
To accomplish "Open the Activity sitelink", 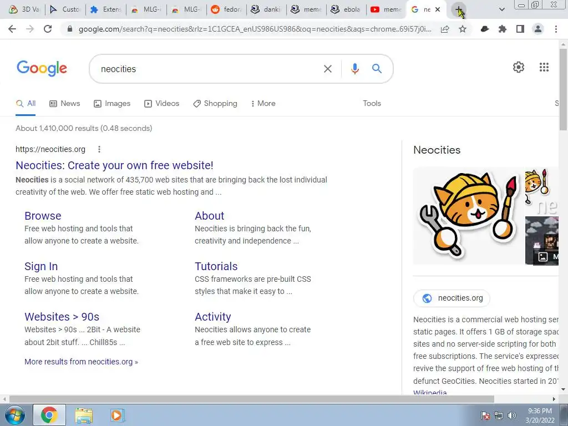I will coord(212,317).
